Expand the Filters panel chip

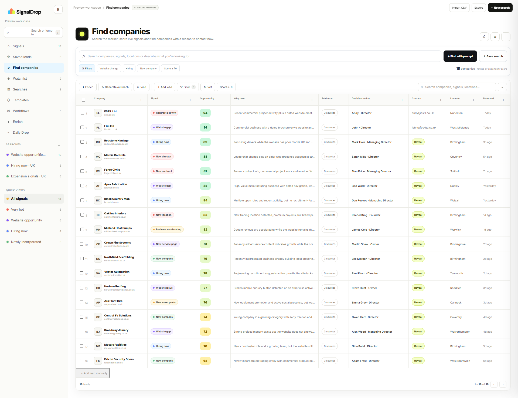tap(87, 68)
